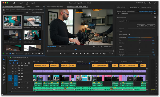Select the Ripple Edit tool
Image resolution: width=160 pixels, height=97 pixels.
point(4,65)
